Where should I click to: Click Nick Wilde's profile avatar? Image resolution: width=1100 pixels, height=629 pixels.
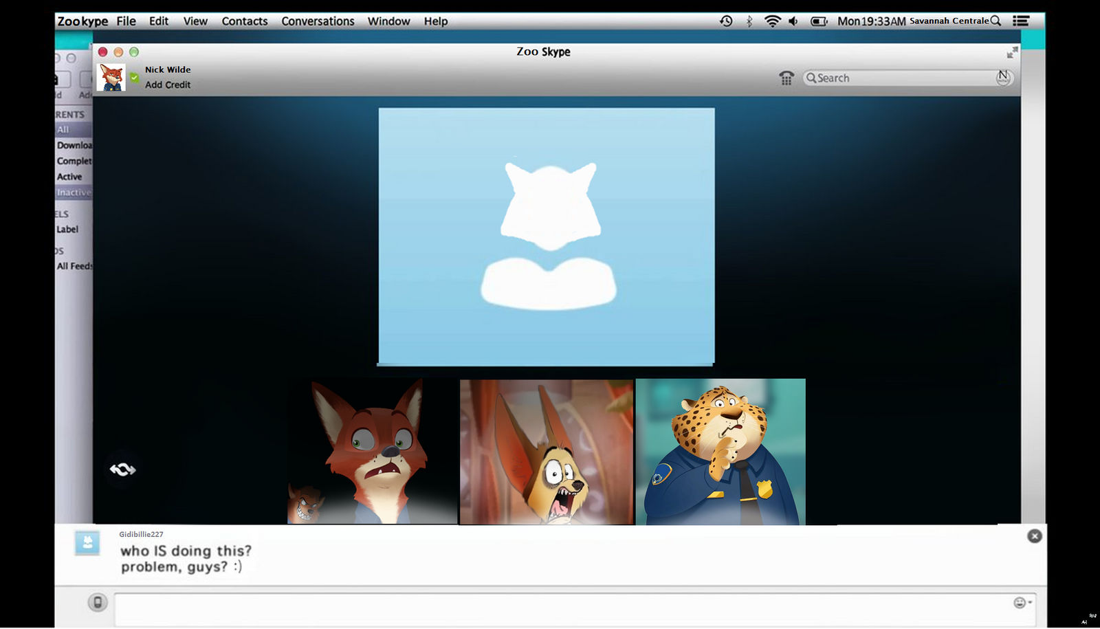click(x=111, y=77)
